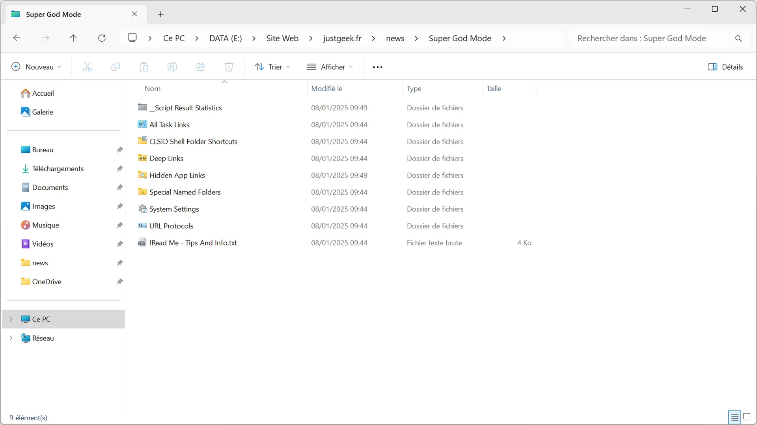This screenshot has width=757, height=425.
Task: Click chevron after Super God Mode breadcrumb
Action: [x=504, y=39]
